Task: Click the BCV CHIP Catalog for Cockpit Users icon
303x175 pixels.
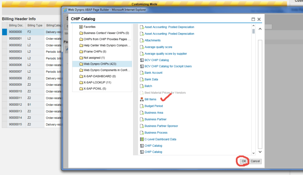Action: [x=142, y=66]
